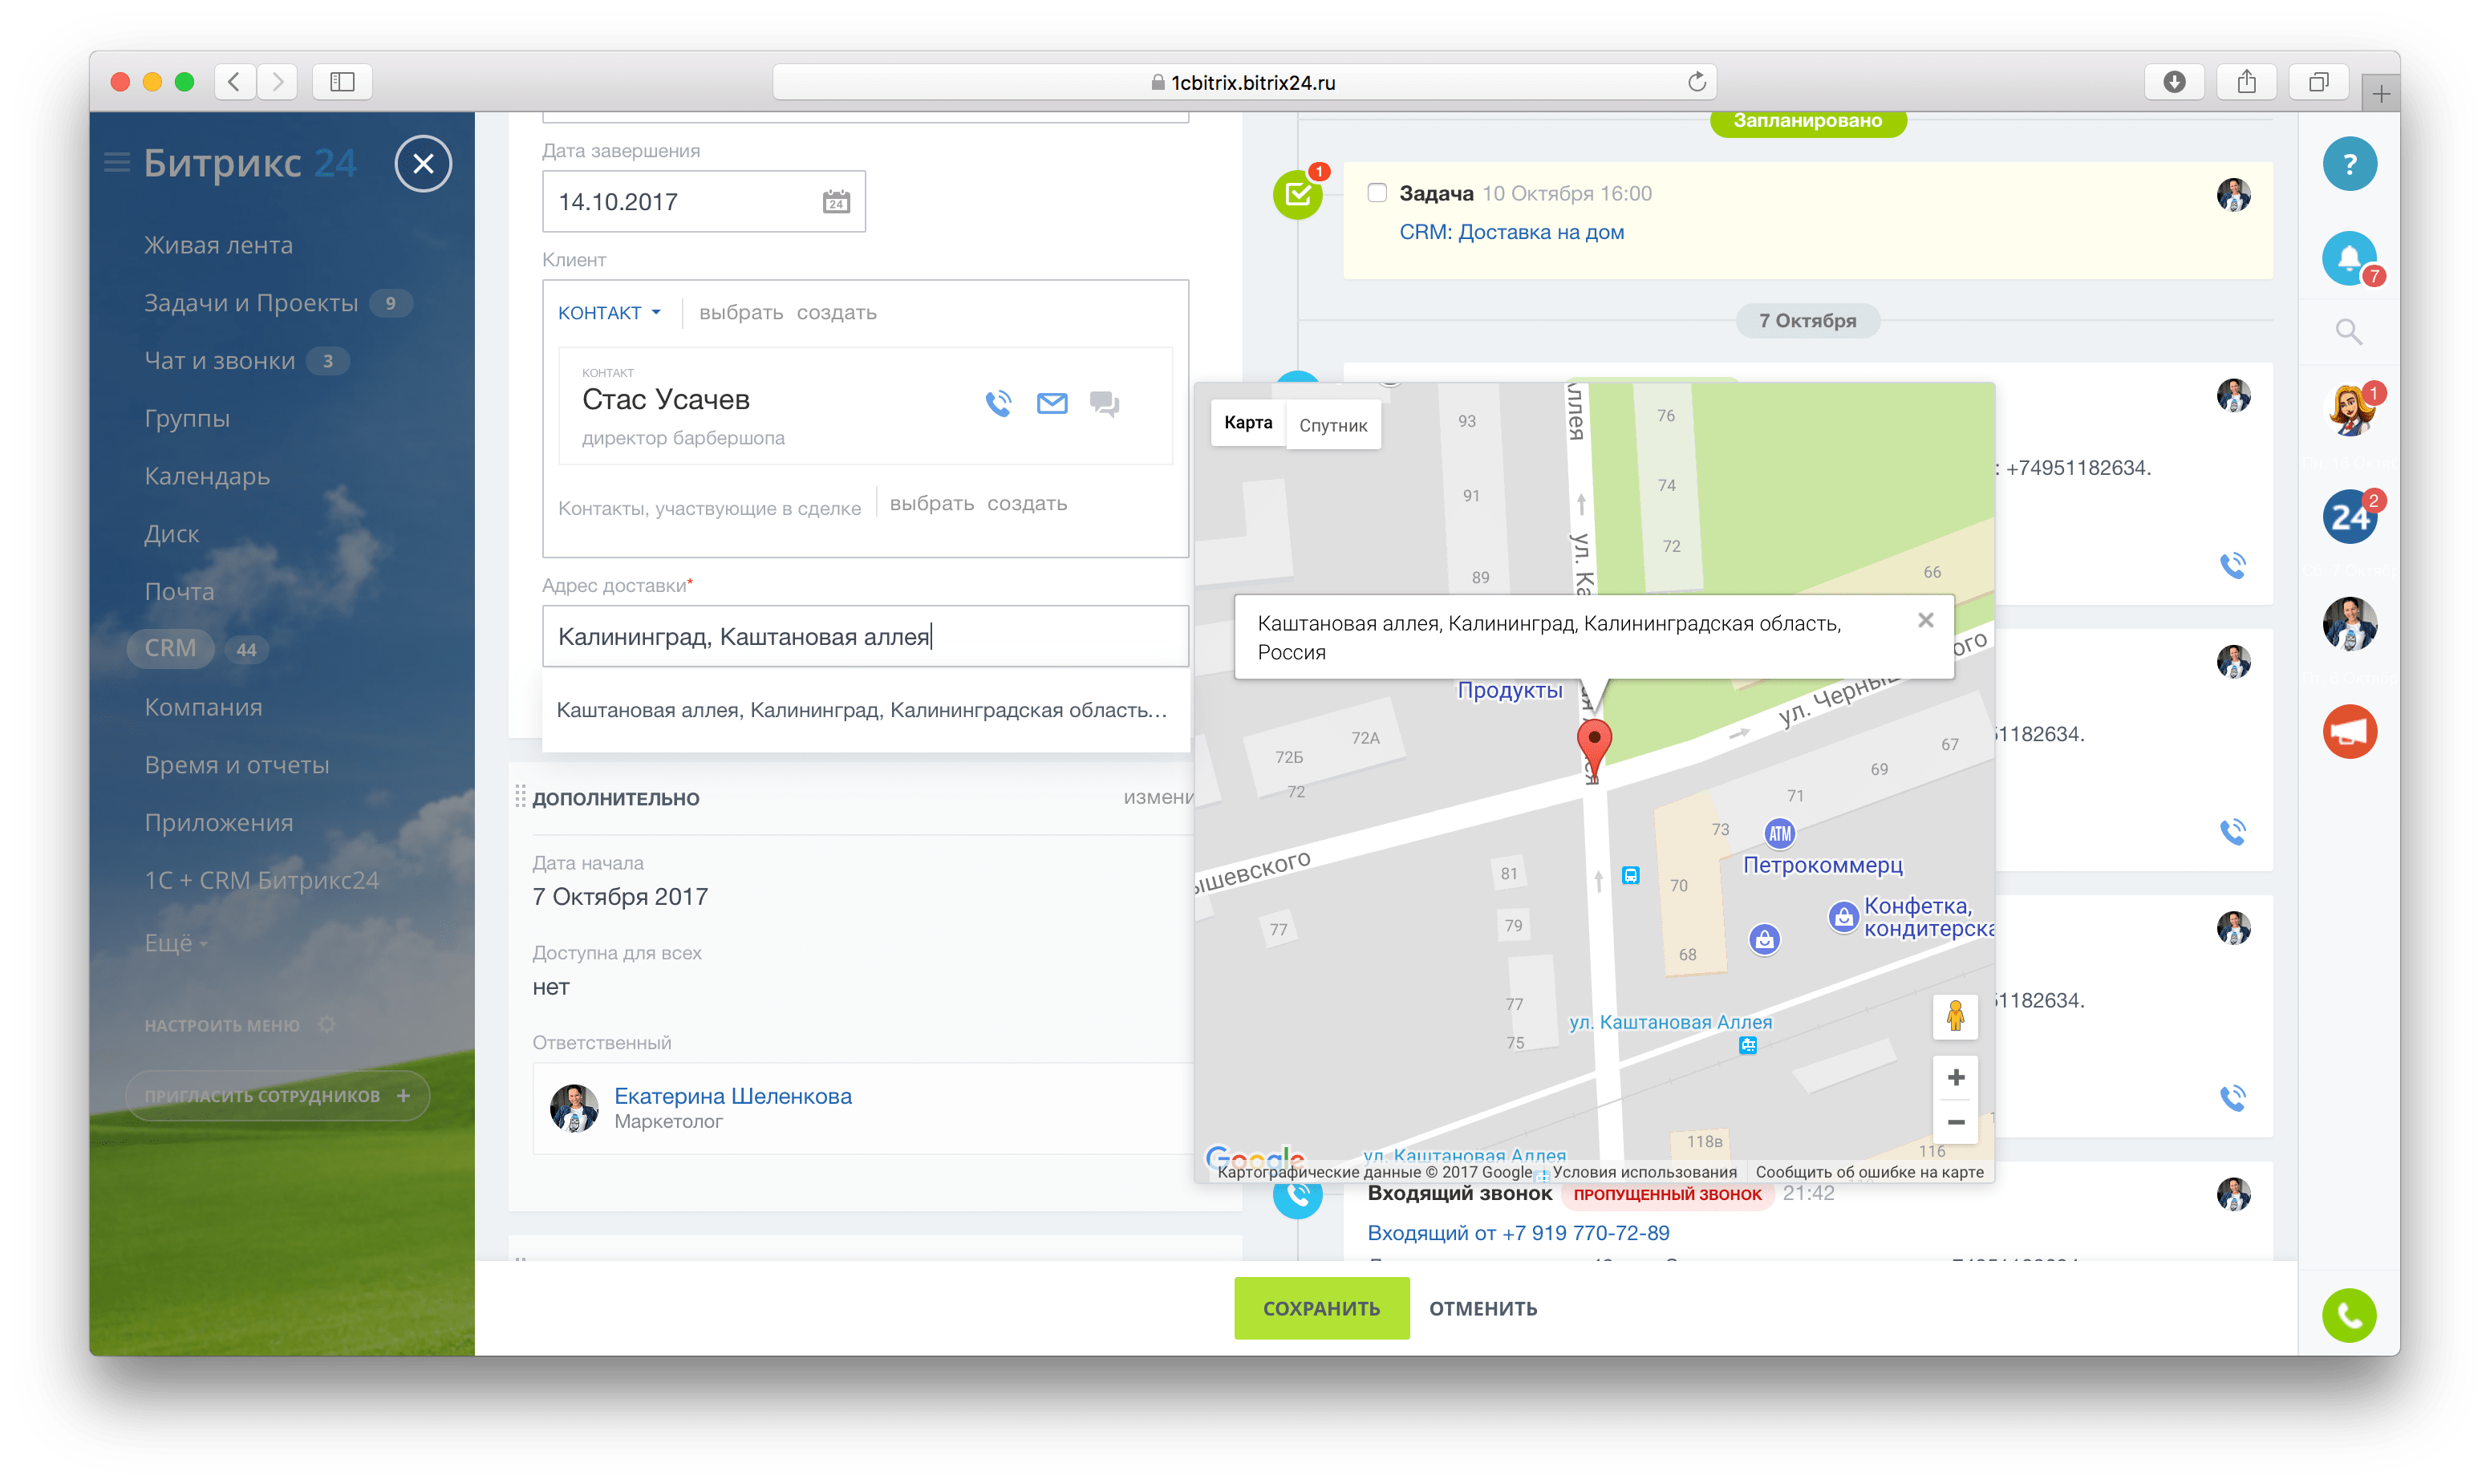
Task: Toggle Safari sidebar
Action: (x=342, y=82)
